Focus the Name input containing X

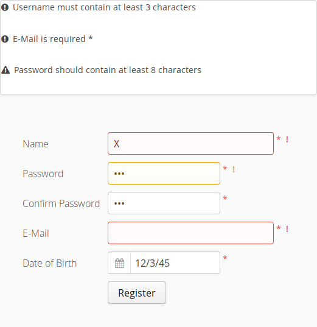[x=190, y=144]
